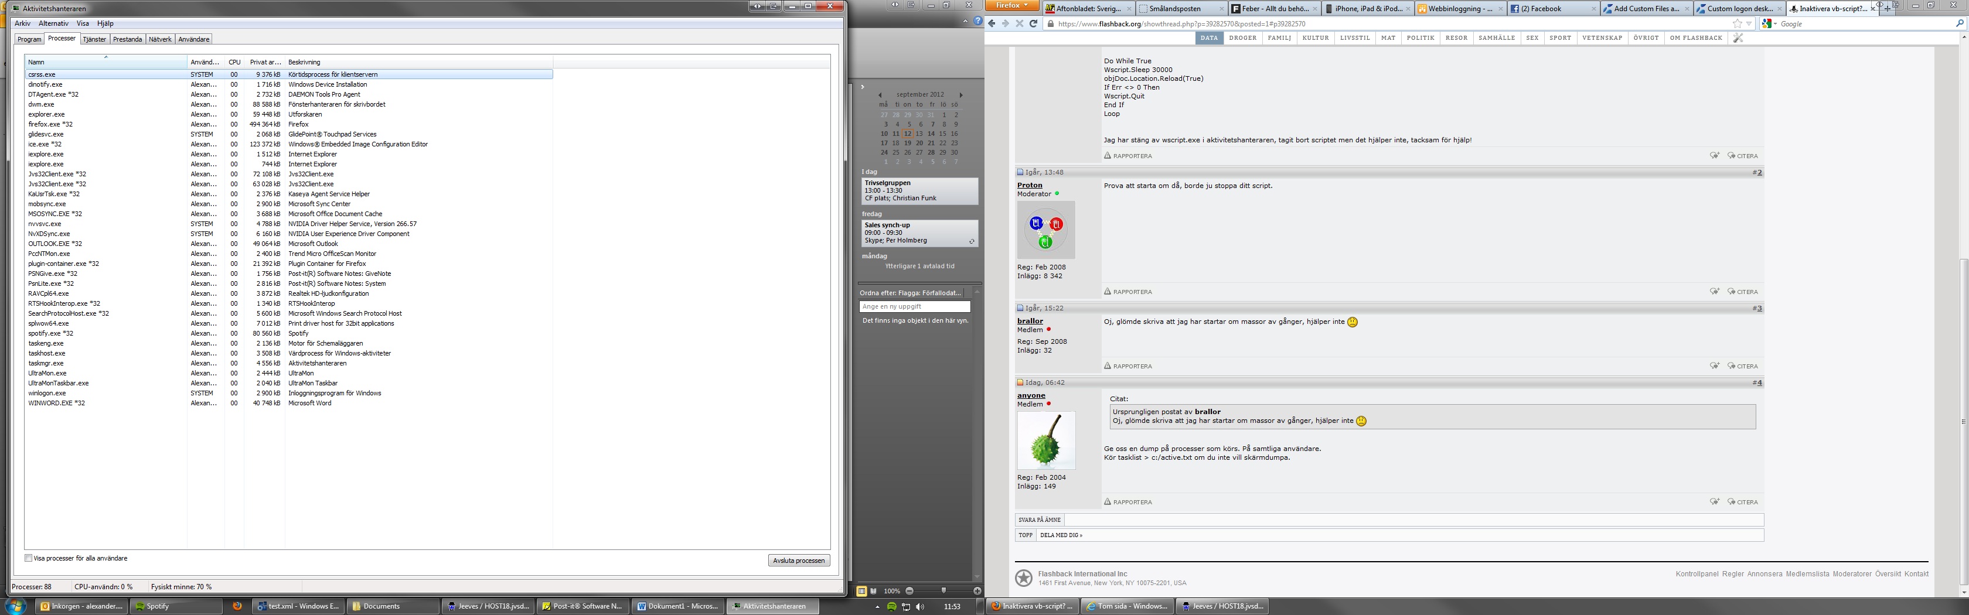Switch to Prestanda tab
1969x615 pixels.
pos(128,39)
